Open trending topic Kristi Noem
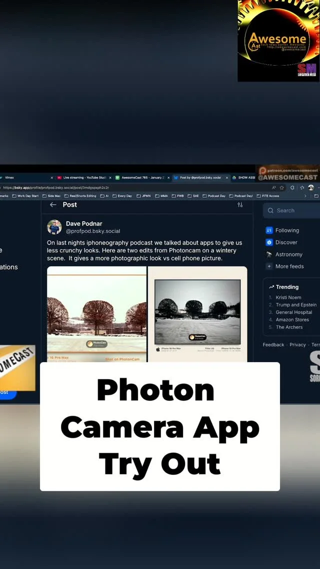Screen dimensions: 320x569 pyautogui.click(x=288, y=298)
